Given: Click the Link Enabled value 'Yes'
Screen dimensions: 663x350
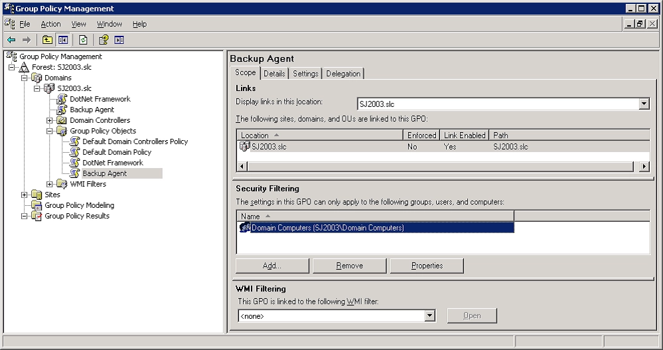Looking at the screenshot, I should [450, 146].
